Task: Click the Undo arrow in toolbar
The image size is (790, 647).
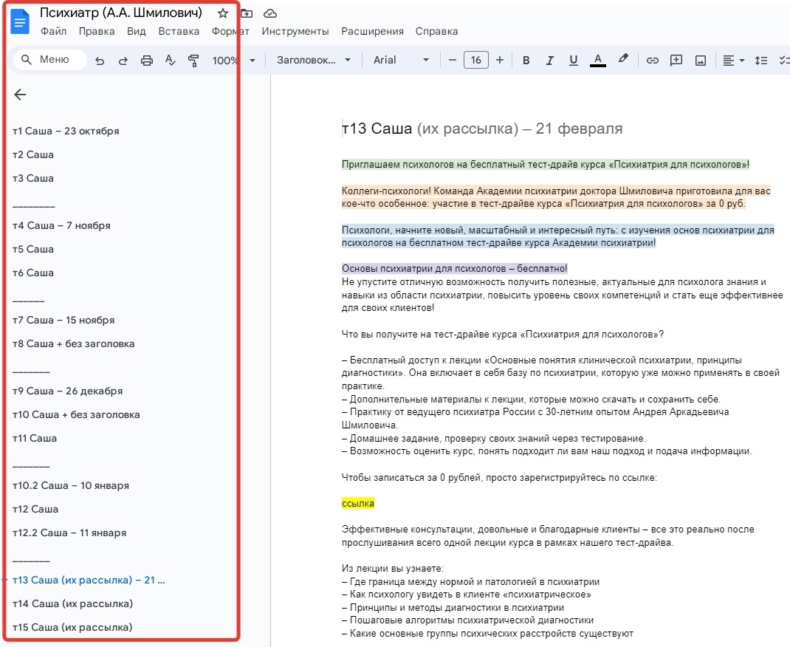Action: point(100,61)
